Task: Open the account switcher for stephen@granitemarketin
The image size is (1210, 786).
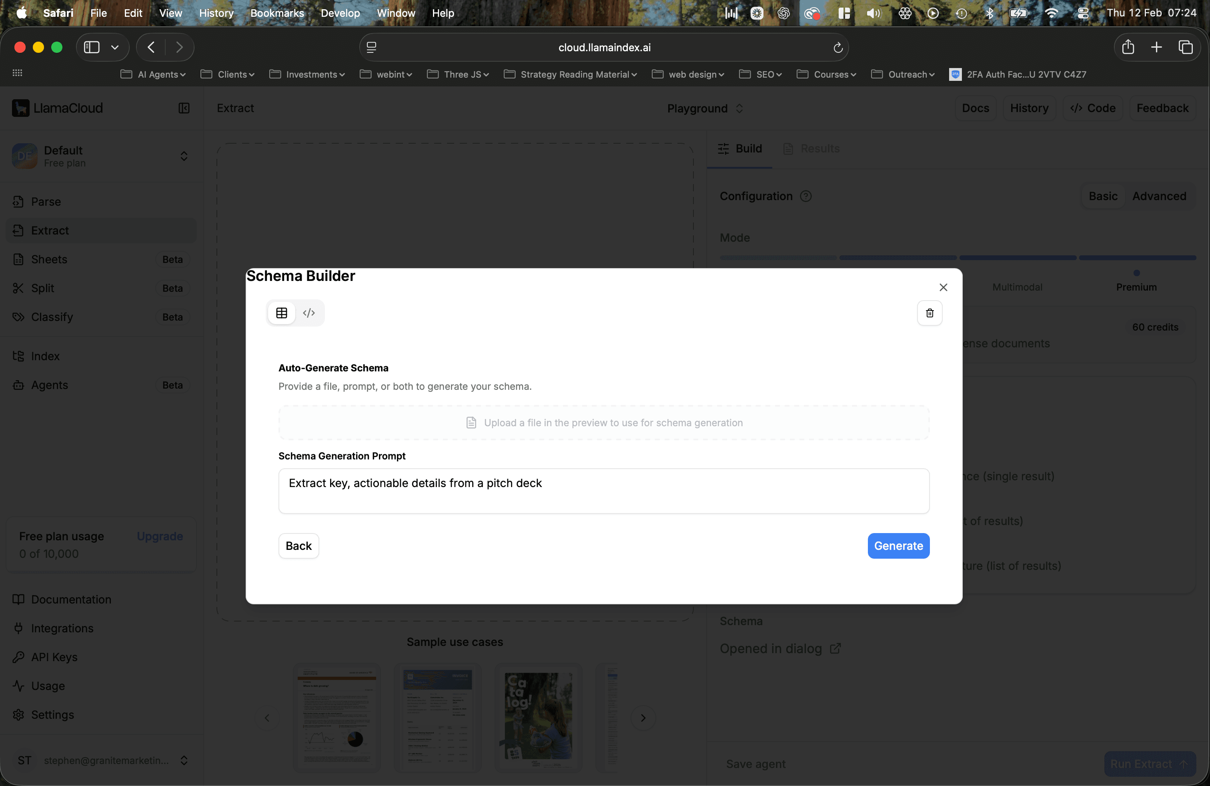Action: point(184,760)
